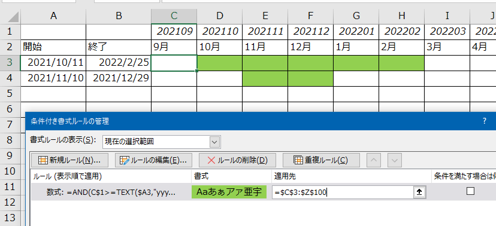
Task: Select column A header
Action: pos(53,16)
